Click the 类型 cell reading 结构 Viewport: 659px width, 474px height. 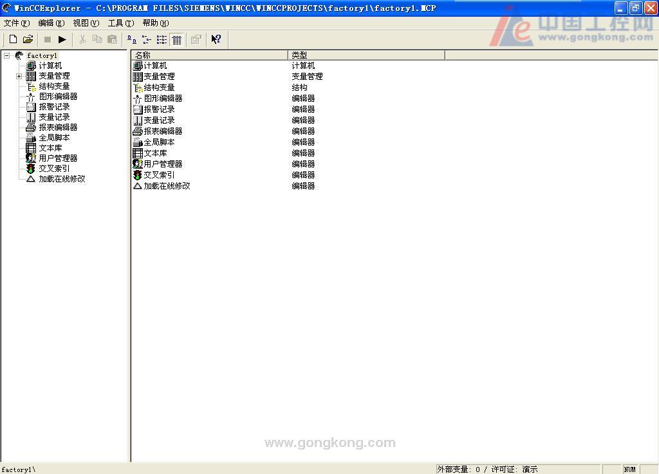coord(299,88)
